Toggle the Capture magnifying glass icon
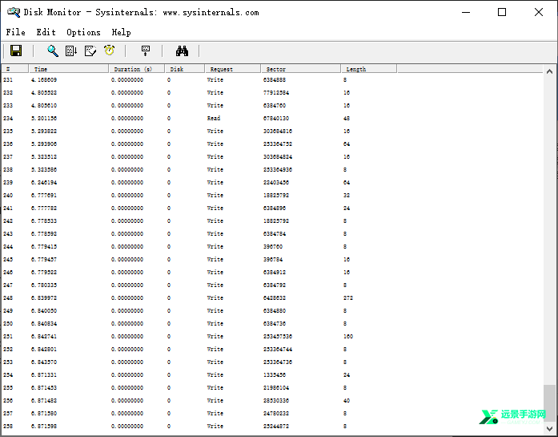This screenshot has width=558, height=437. click(53, 51)
